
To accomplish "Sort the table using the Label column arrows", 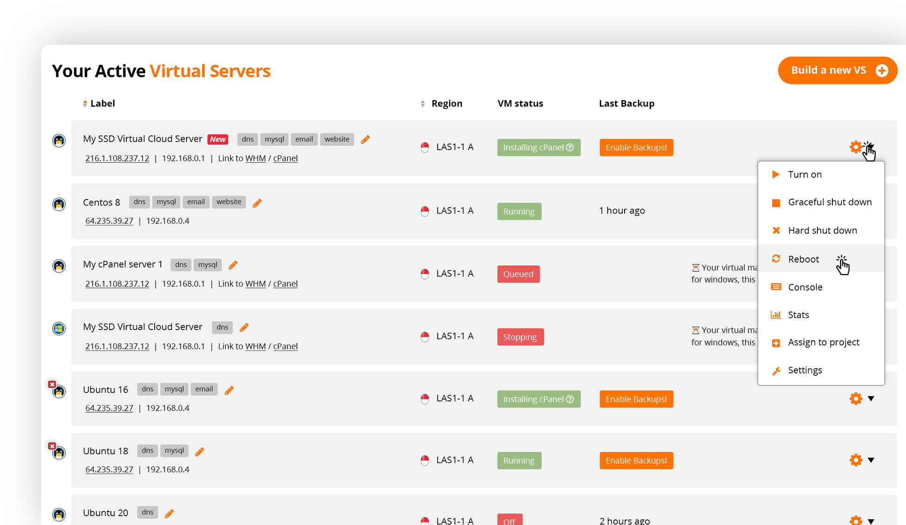I will click(x=85, y=103).
